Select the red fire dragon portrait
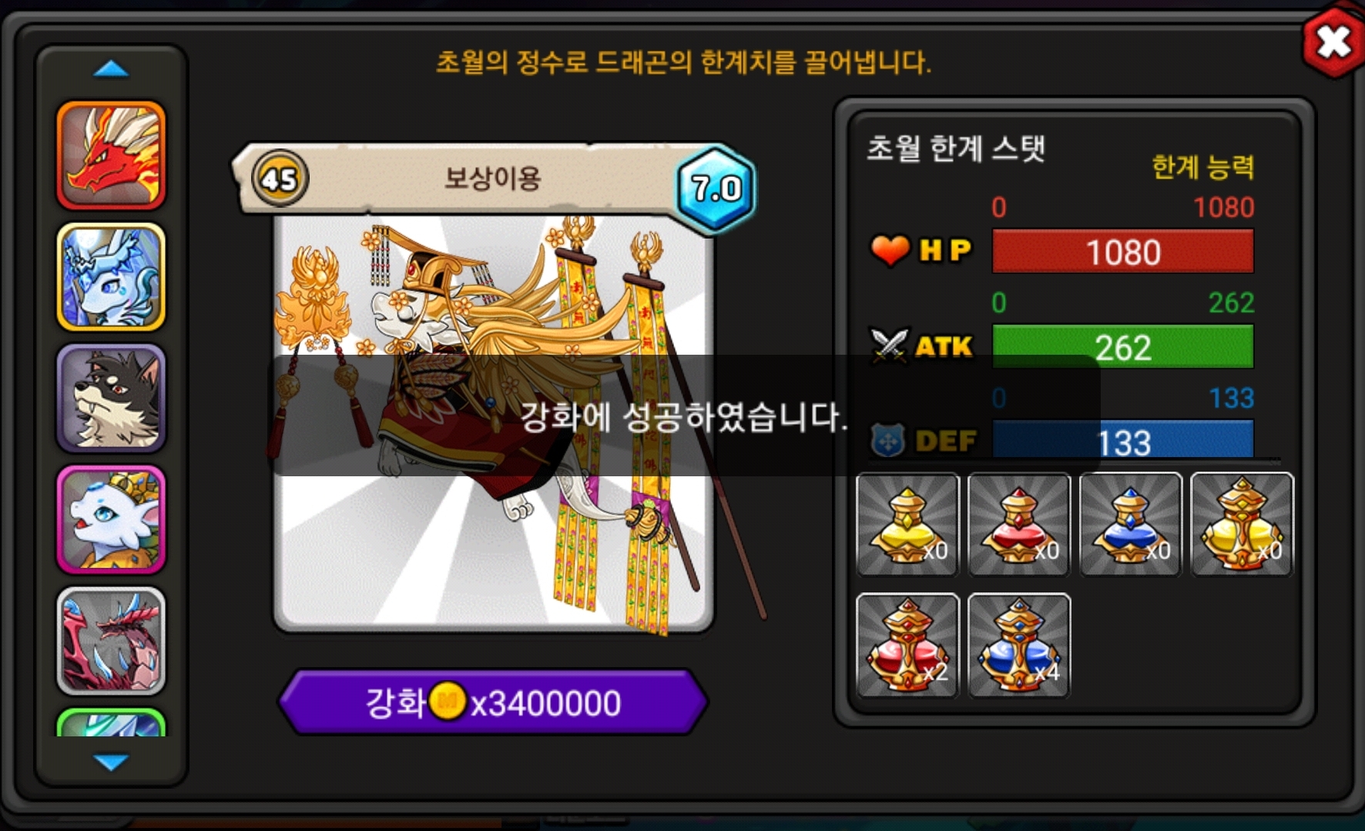The width and height of the screenshot is (1365, 831). click(111, 155)
